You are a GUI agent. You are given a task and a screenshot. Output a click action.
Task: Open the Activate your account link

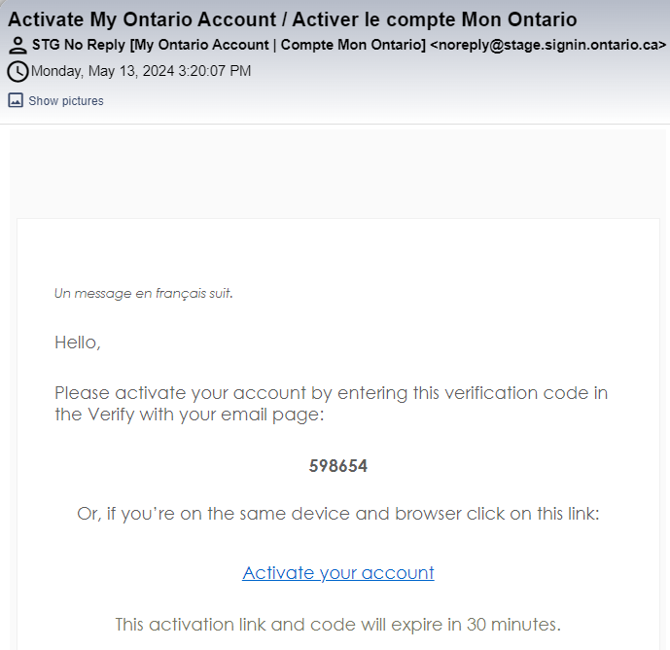click(x=338, y=573)
